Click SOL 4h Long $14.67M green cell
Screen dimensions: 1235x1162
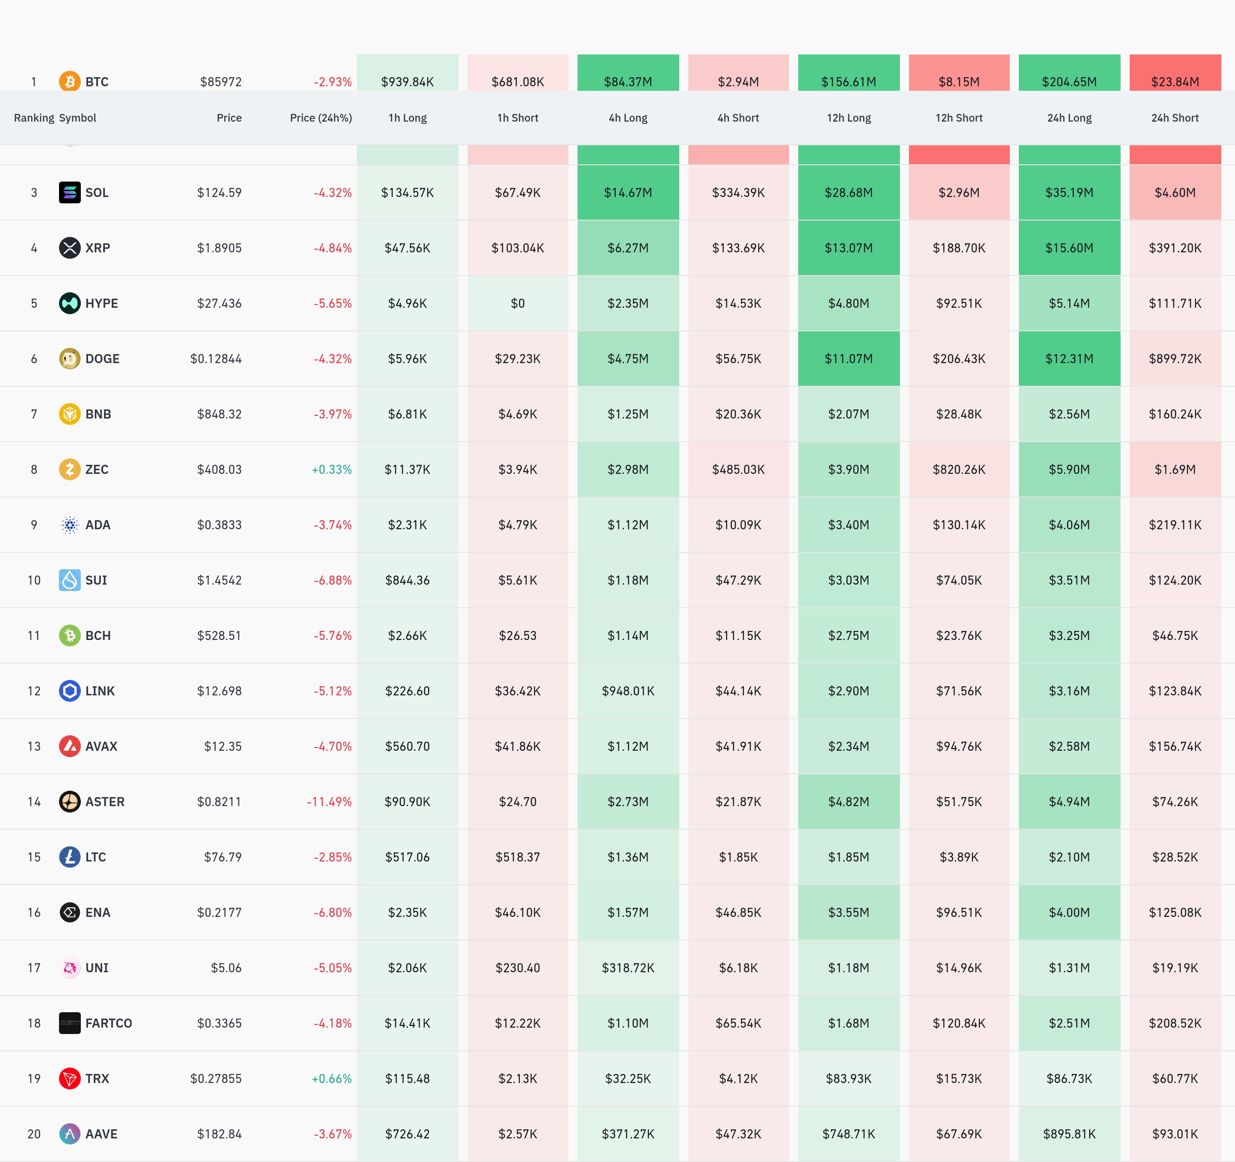(628, 192)
